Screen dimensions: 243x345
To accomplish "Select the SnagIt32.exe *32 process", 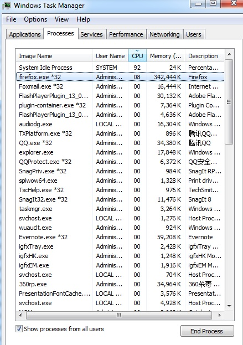I will (x=120, y=199).
